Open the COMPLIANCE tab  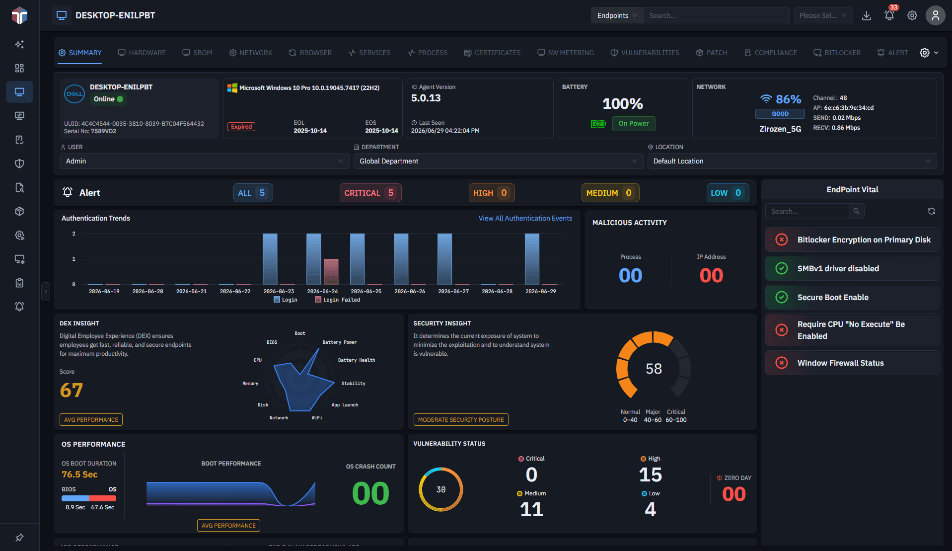point(771,53)
